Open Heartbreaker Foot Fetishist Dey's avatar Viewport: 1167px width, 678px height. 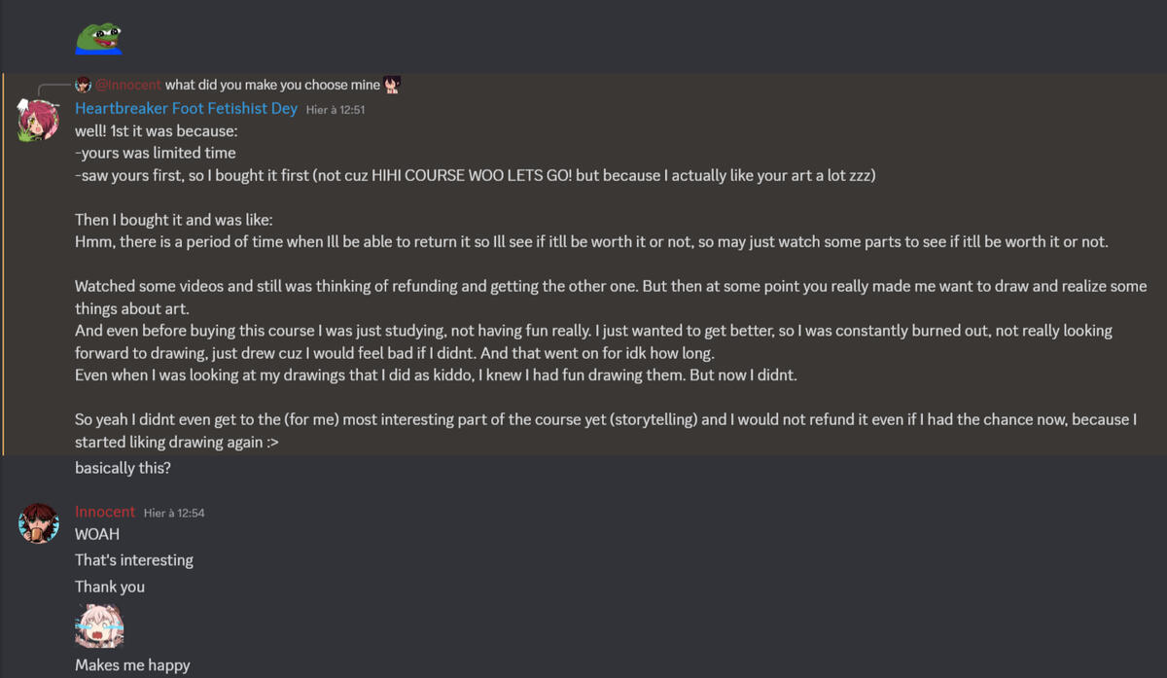[39, 120]
